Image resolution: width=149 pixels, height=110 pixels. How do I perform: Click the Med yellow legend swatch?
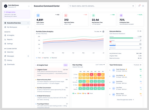[x=78, y=93]
